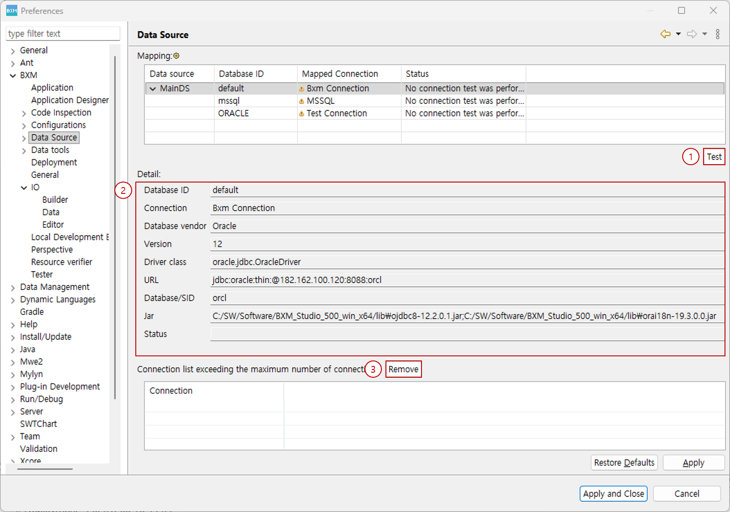This screenshot has width=730, height=512.
Task: Select the Bxm Connection warning icon row
Action: pyautogui.click(x=301, y=89)
